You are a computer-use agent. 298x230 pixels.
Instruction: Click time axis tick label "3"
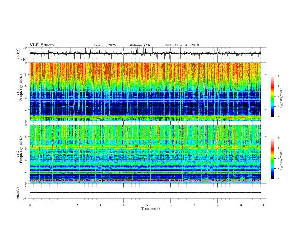tap(100, 205)
